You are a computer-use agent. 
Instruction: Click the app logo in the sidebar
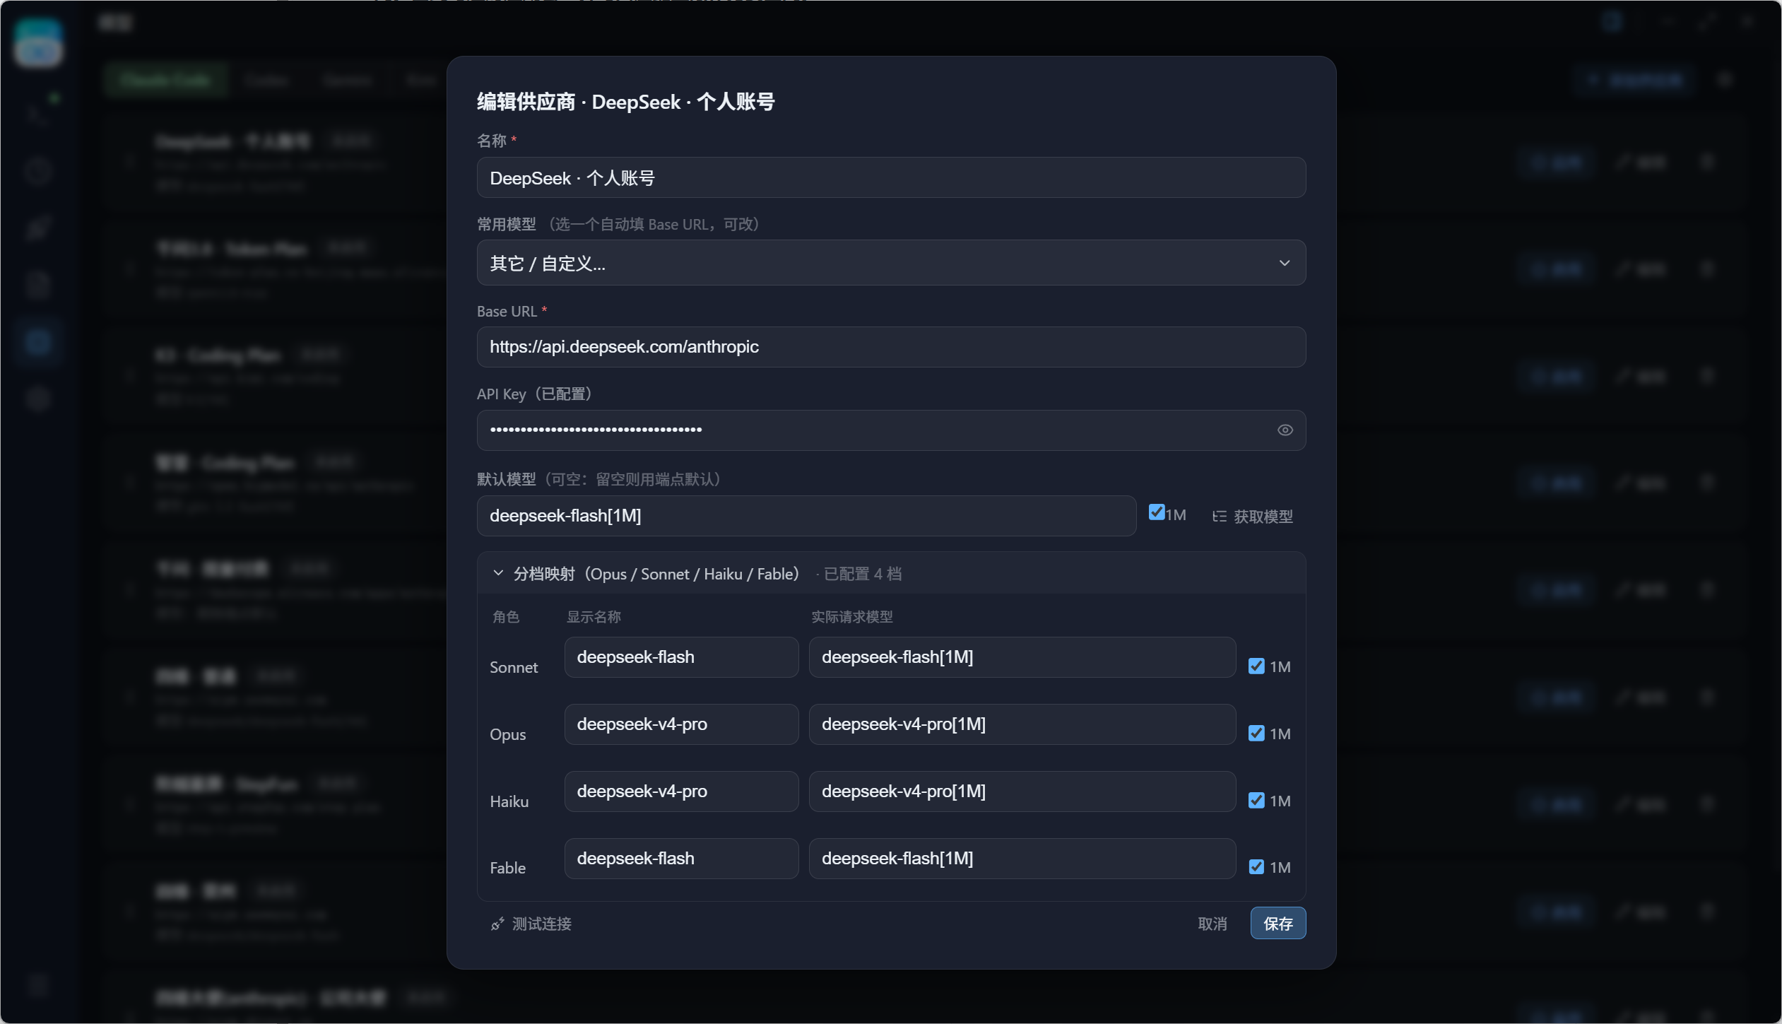[38, 42]
